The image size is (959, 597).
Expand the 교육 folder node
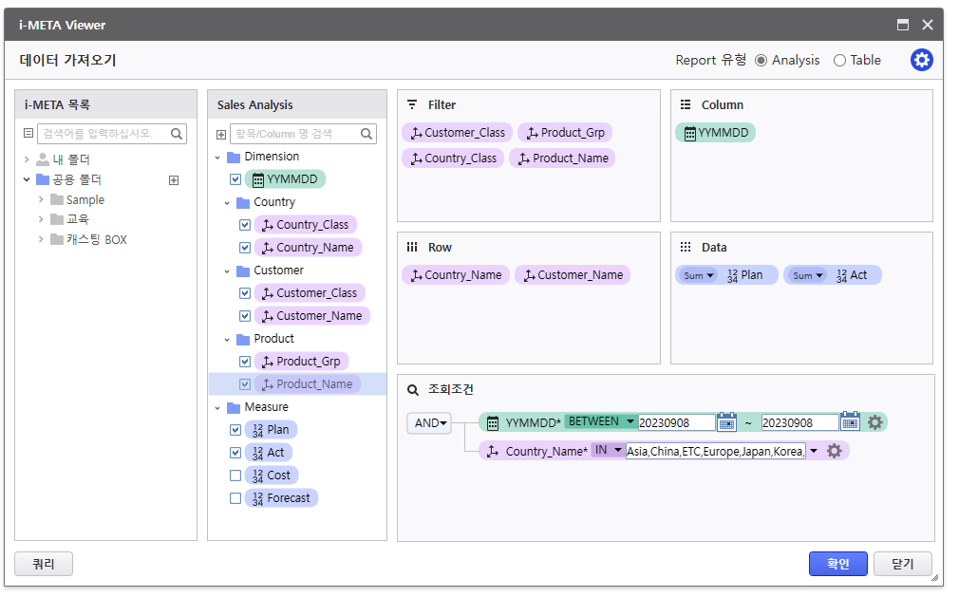point(41,218)
